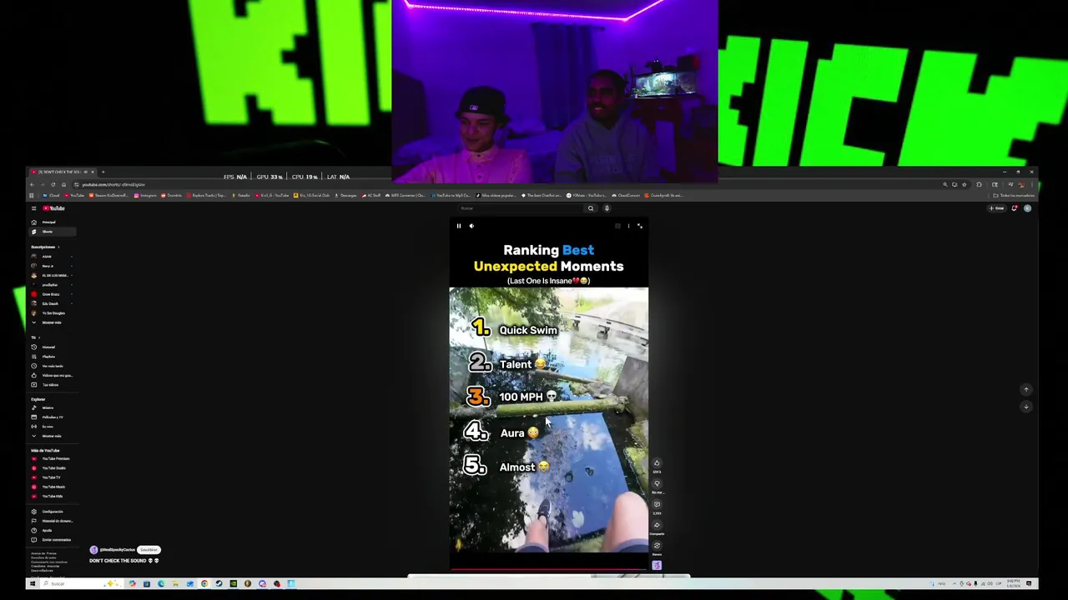
Task: Go to the previous Short with the up arrow
Action: click(1026, 389)
